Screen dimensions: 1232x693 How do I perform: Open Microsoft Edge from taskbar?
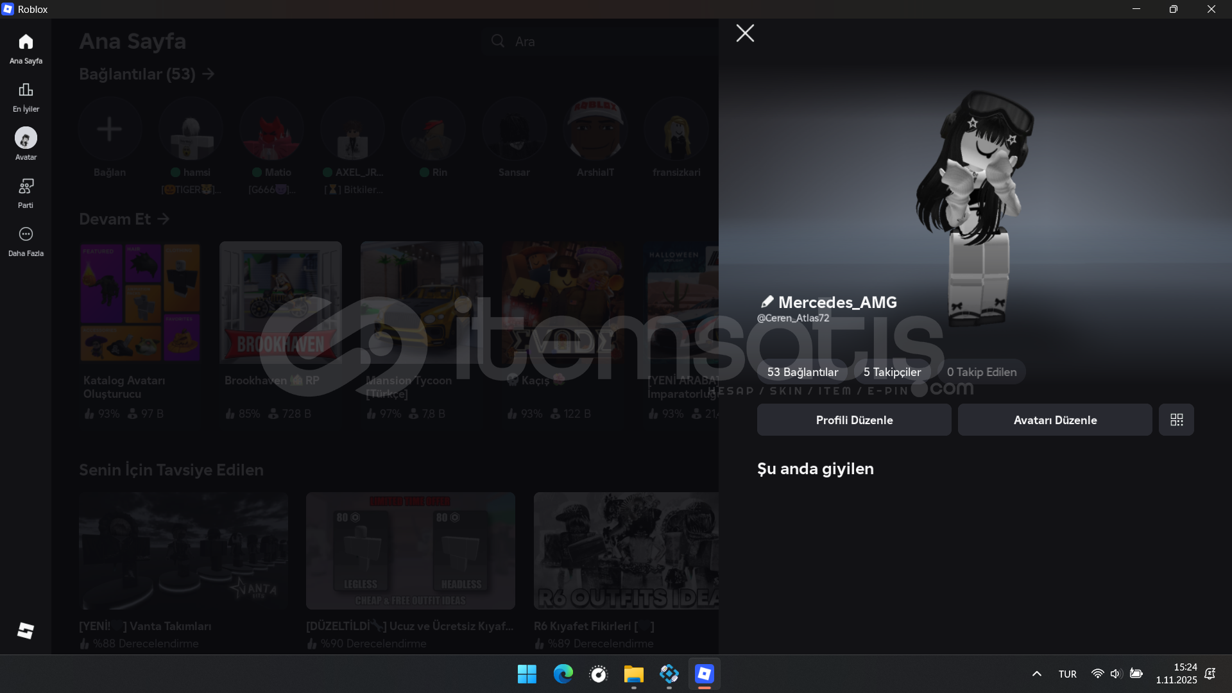[x=563, y=674]
